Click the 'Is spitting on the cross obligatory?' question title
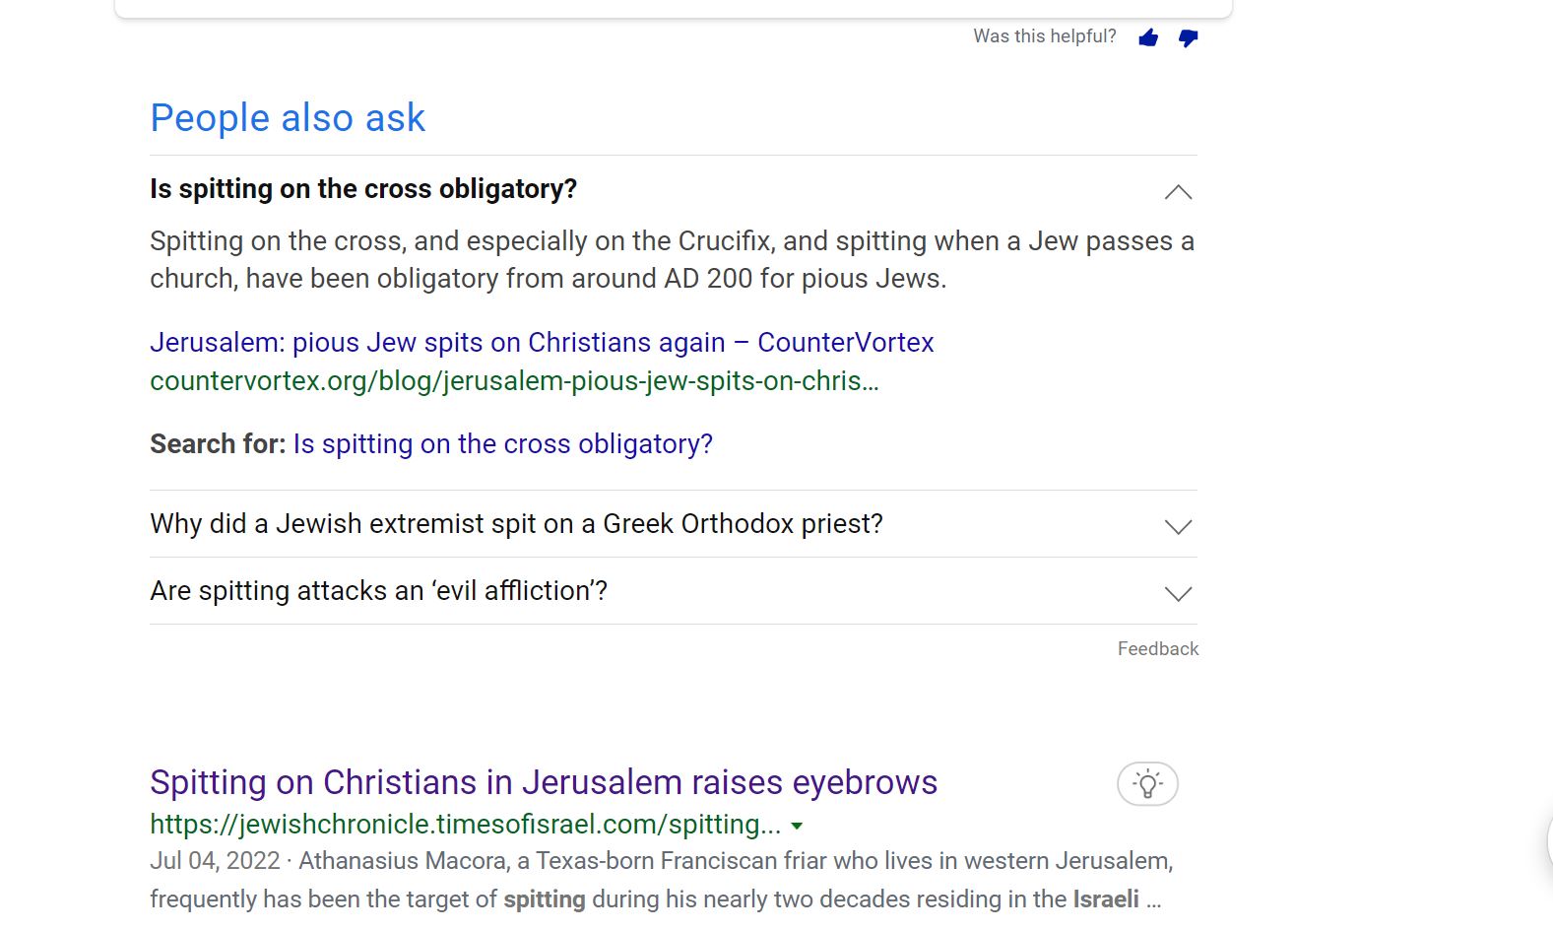The image size is (1553, 931). 363,188
